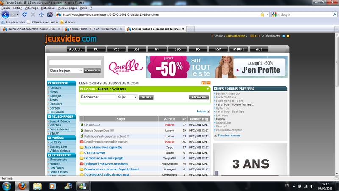Switch to 'Dernière nuit ensemble' tab
Screen dimensions: 339x191
[x=31, y=29]
